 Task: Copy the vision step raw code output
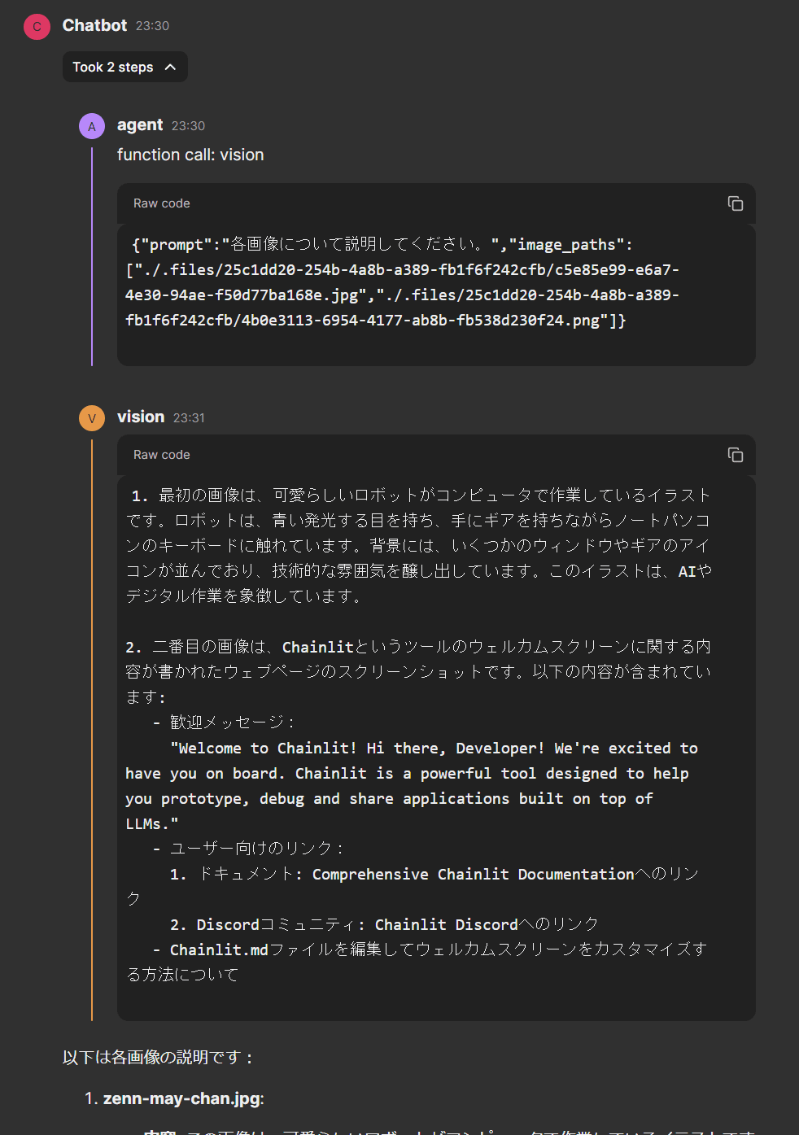click(736, 455)
